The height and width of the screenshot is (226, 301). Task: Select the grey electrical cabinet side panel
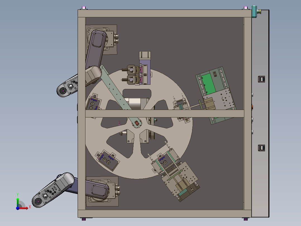coord(261,114)
